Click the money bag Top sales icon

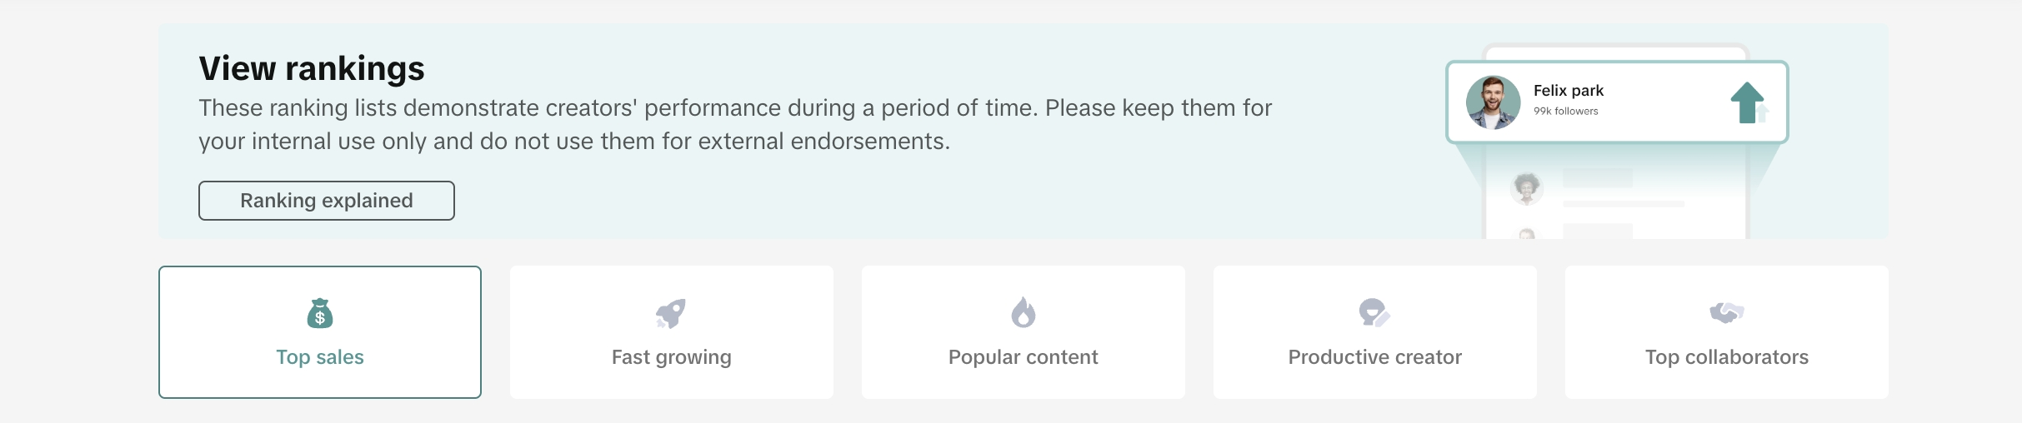320,313
